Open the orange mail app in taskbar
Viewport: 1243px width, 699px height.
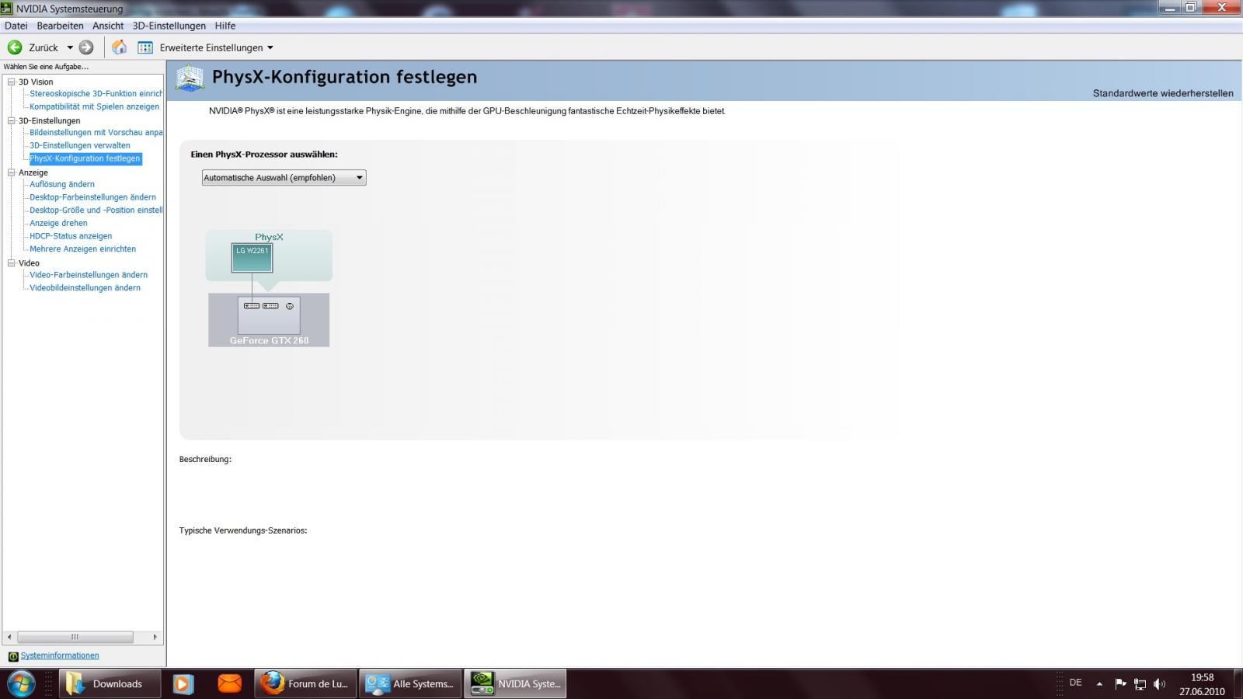coord(229,683)
